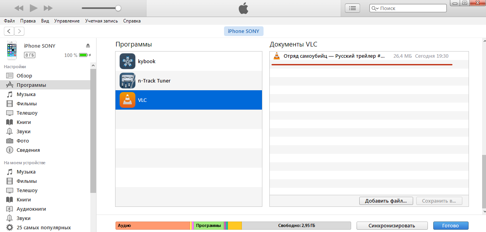486x232 pixels.
Task: Open Музыка under Настройки sidebar
Action: 26,95
